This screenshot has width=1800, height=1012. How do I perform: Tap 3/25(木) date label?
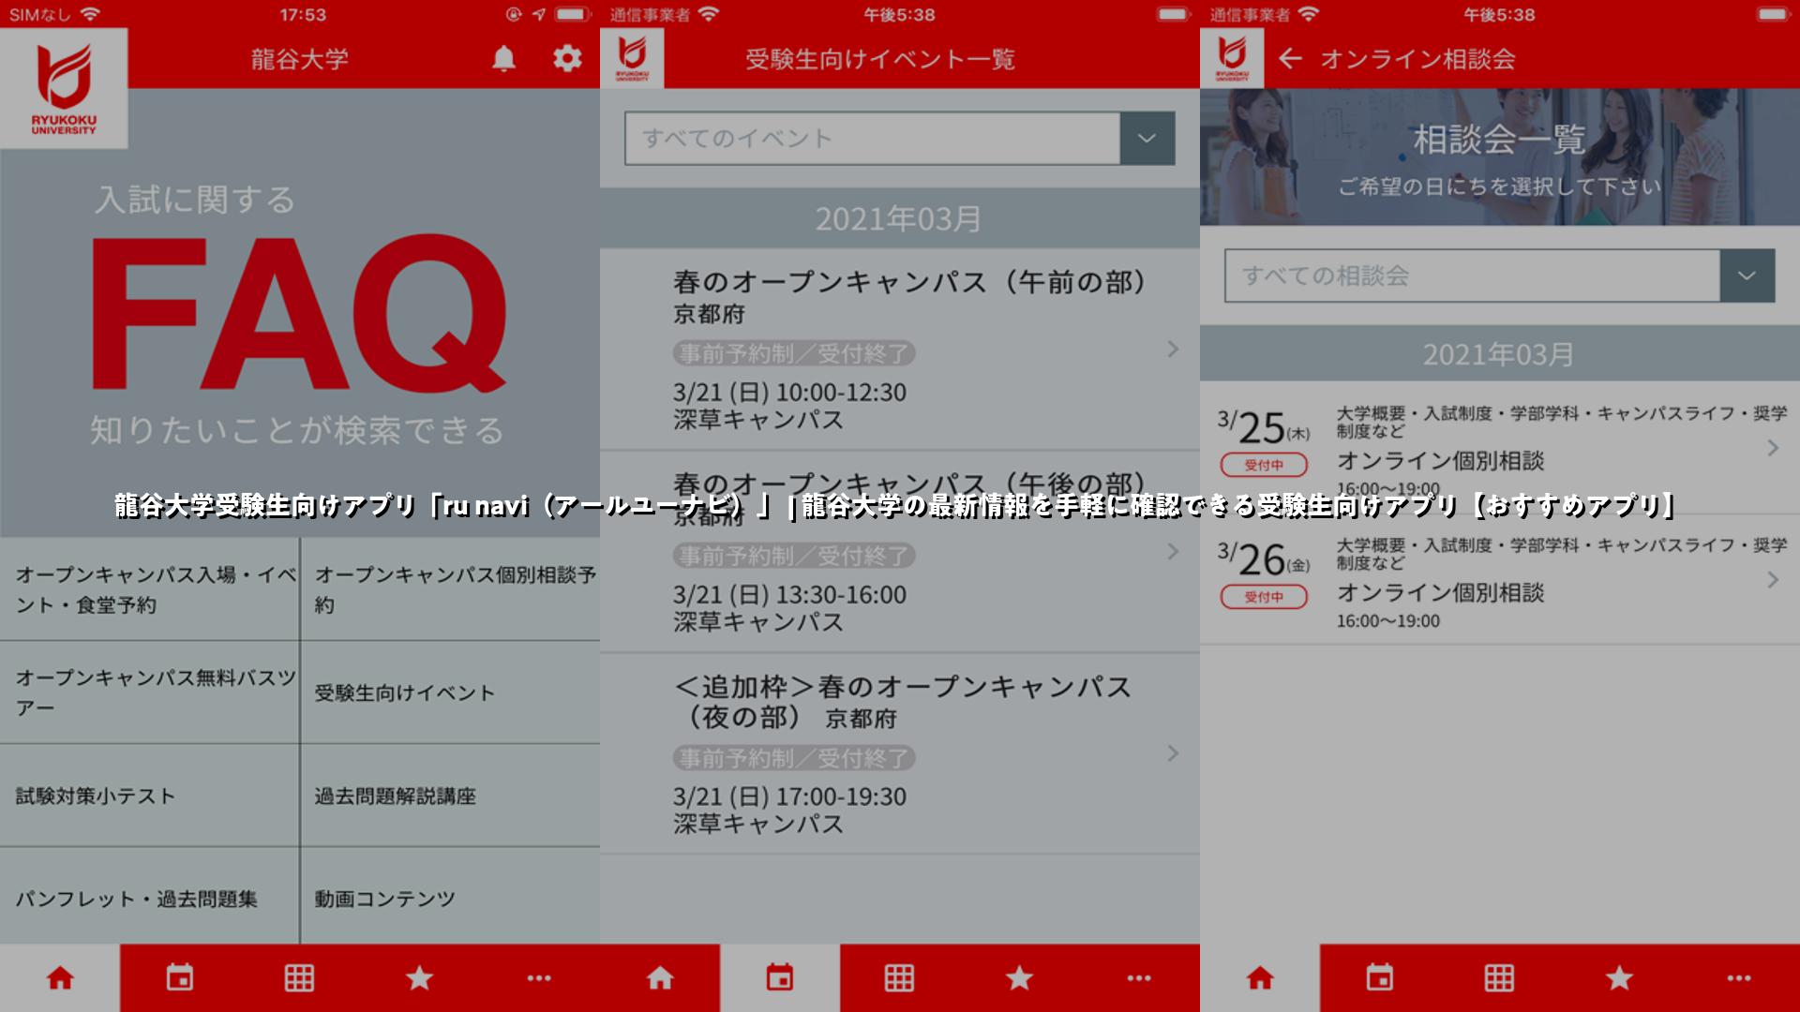coord(1263,427)
